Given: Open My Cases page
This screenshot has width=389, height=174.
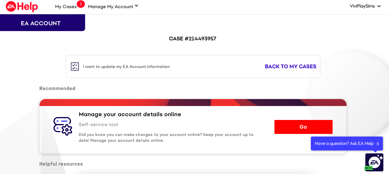Looking at the screenshot, I should click(x=66, y=7).
